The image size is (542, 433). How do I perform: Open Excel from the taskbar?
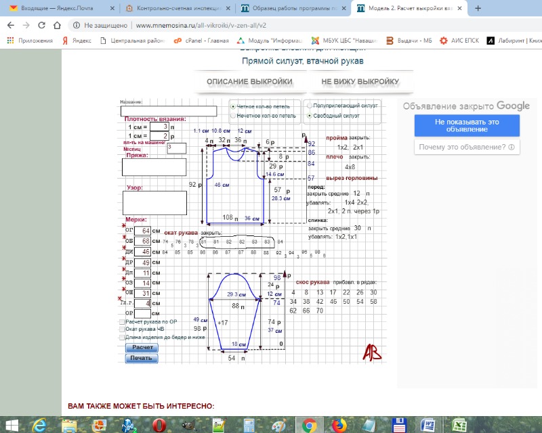(x=457, y=425)
